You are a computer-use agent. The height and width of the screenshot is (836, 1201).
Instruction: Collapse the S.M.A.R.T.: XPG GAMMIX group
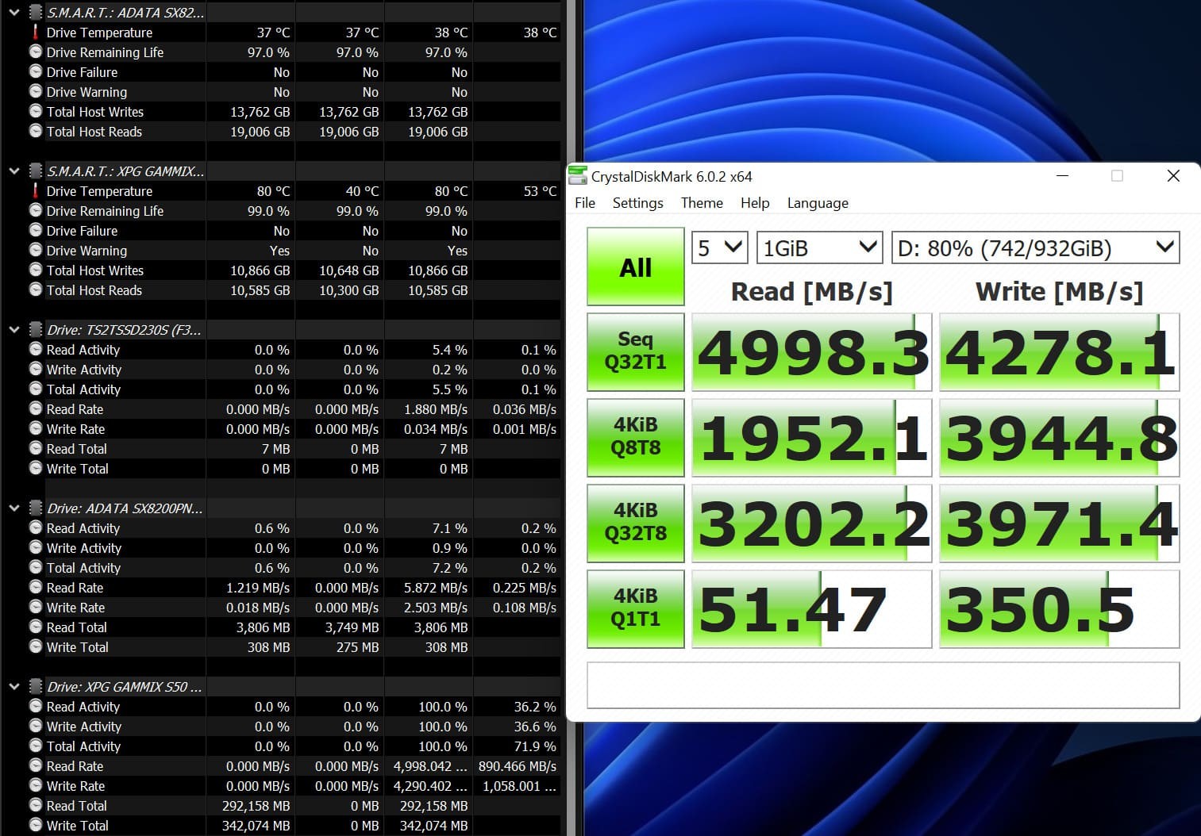(13, 171)
